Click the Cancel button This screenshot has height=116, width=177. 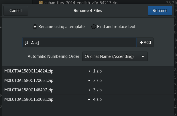[15, 11]
